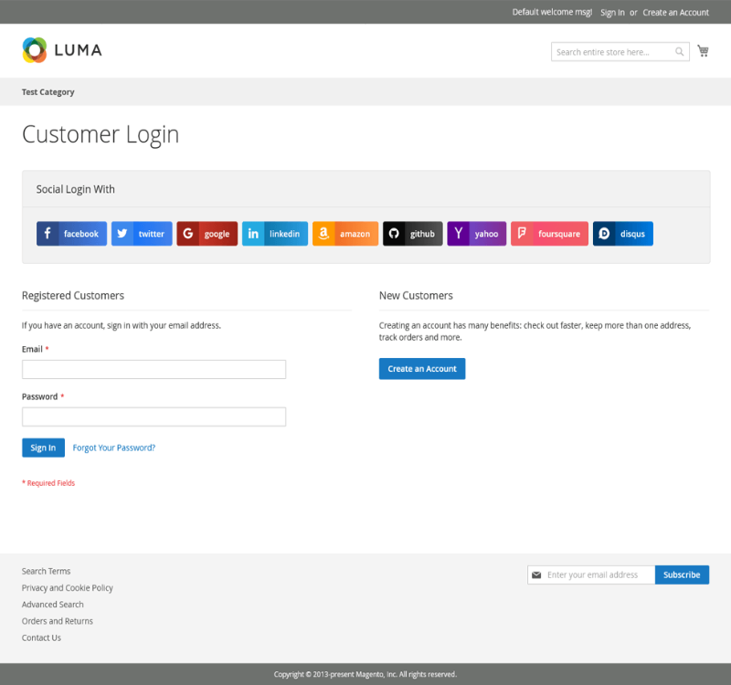Focus the Password input field
This screenshot has height=685, width=731.
[x=154, y=416]
